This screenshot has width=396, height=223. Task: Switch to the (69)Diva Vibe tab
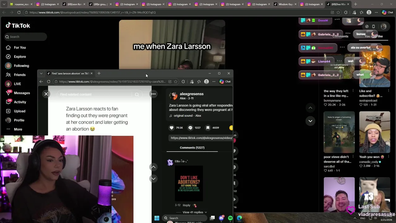point(338,4)
